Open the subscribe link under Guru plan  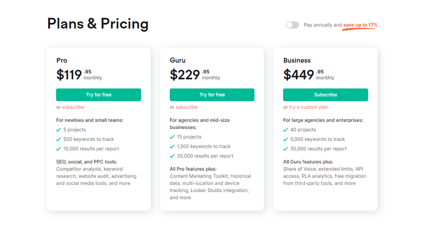[x=186, y=107]
